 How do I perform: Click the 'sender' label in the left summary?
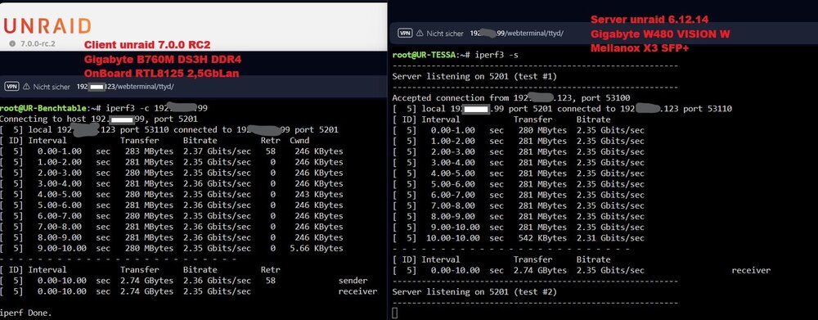[x=353, y=281]
